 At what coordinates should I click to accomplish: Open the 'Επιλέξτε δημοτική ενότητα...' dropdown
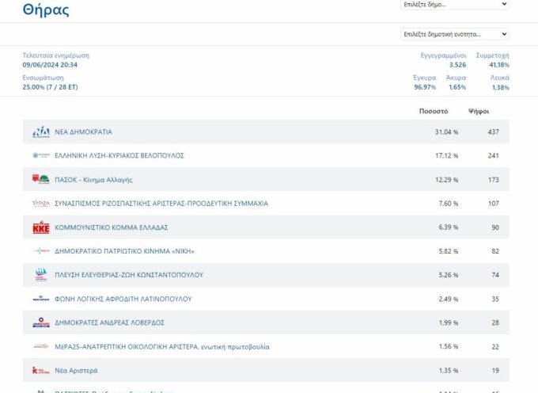click(x=455, y=34)
